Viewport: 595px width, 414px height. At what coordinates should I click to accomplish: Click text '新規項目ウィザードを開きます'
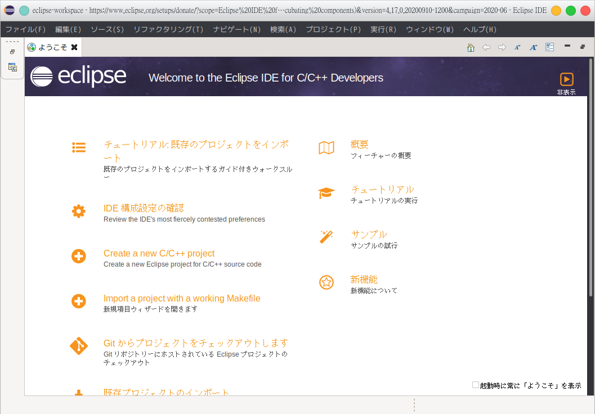tap(151, 309)
